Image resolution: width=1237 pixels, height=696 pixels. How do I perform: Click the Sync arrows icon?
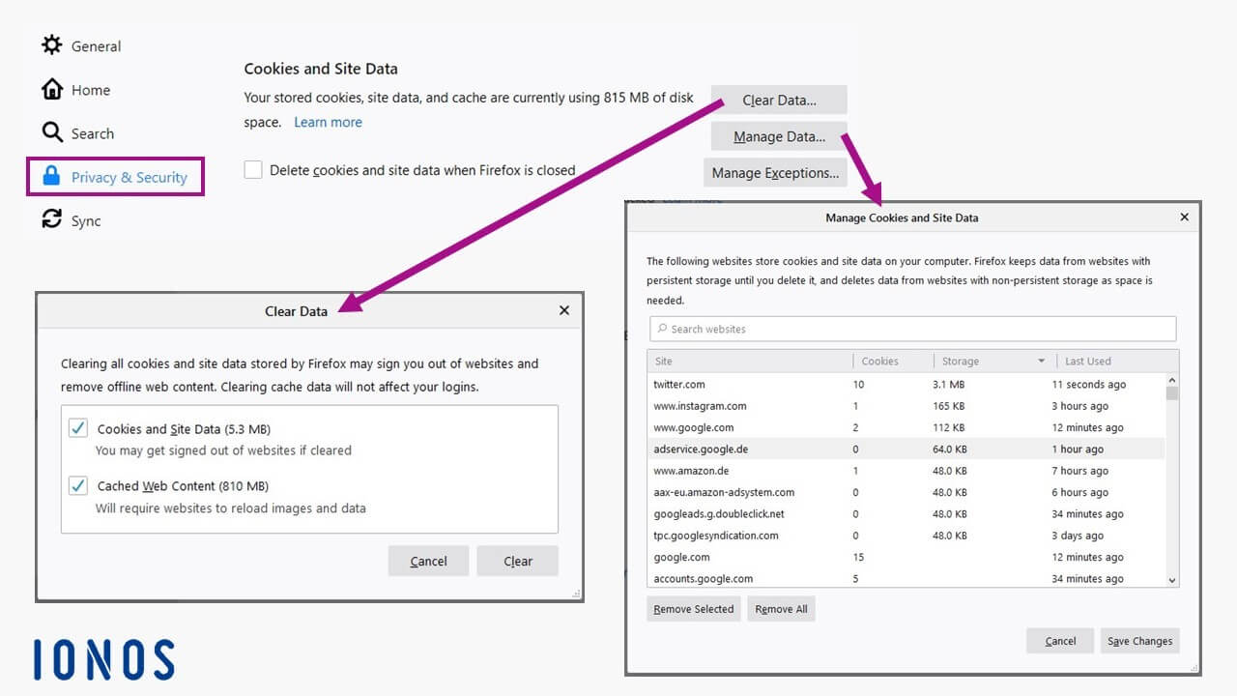pyautogui.click(x=52, y=219)
